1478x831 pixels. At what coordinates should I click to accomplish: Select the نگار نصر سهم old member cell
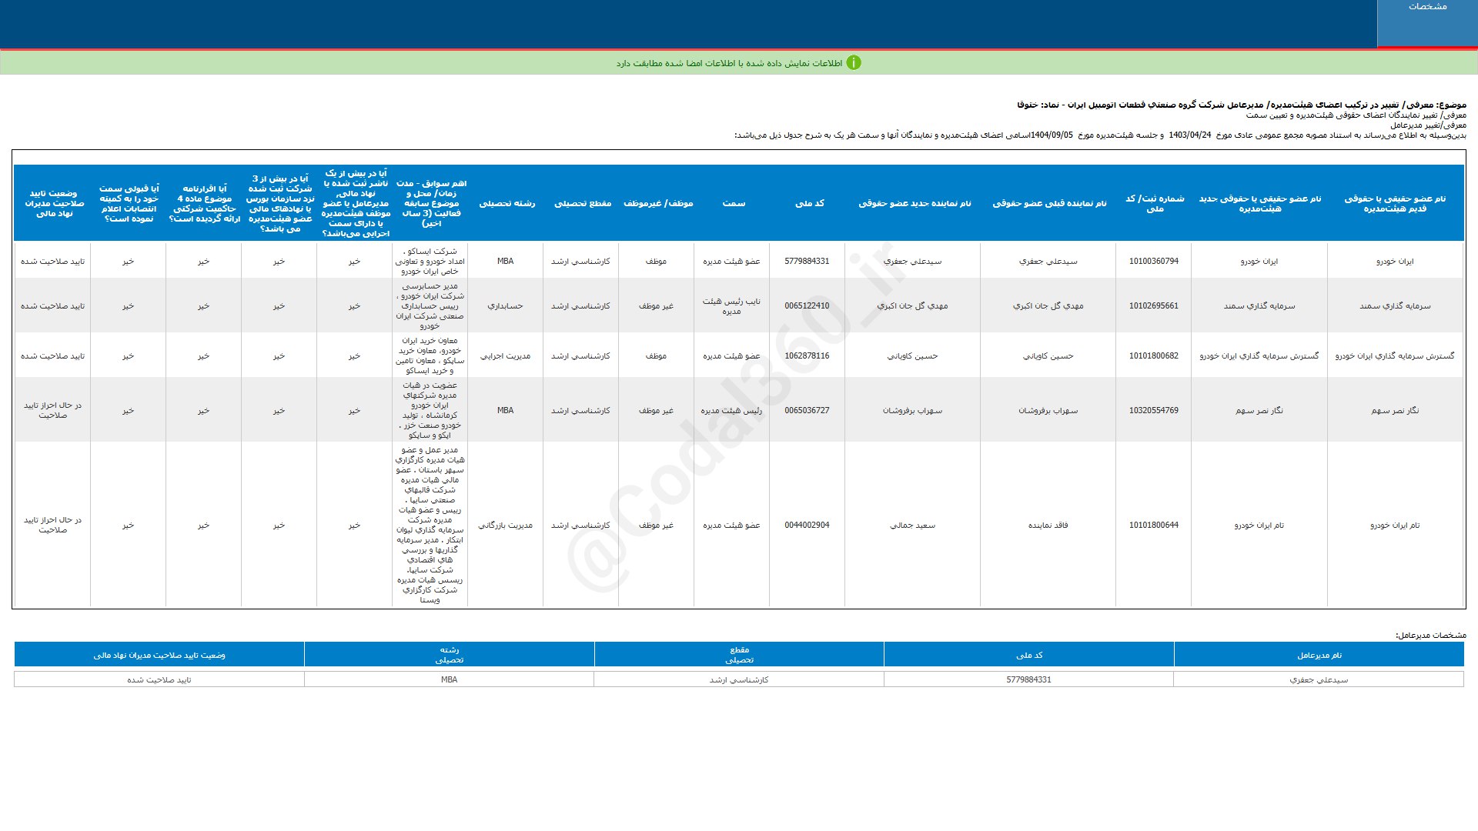[x=1394, y=411]
